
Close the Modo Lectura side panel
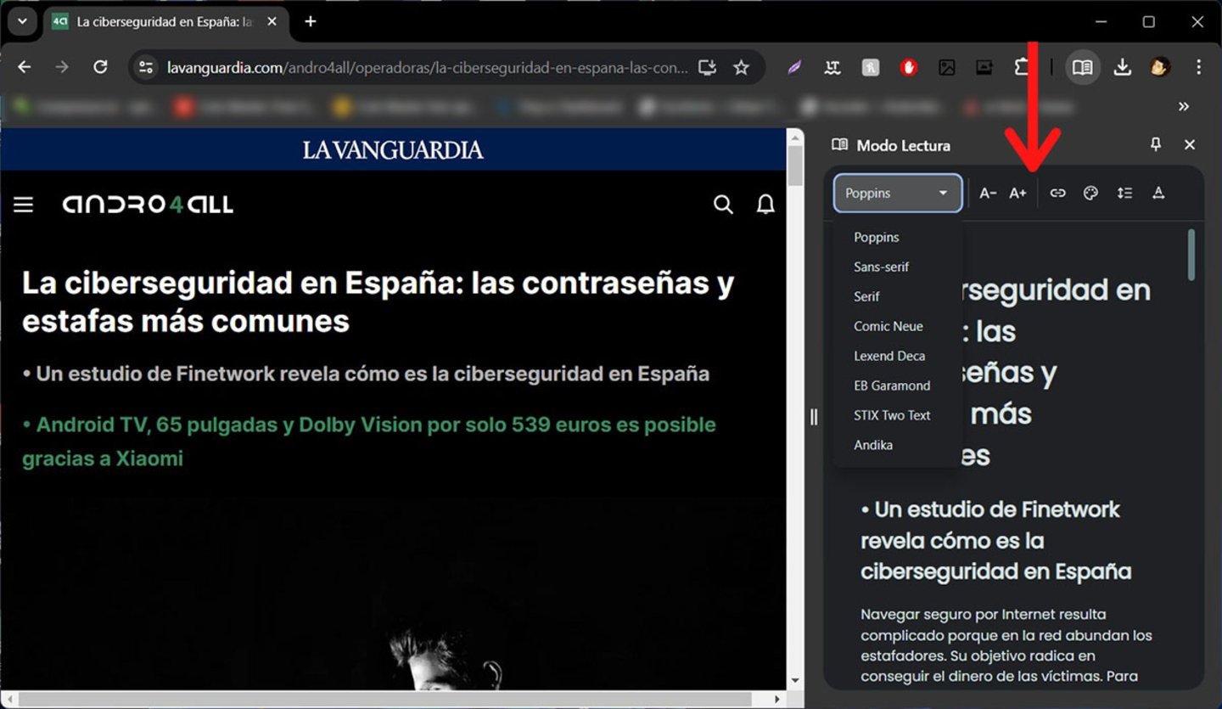pos(1190,145)
